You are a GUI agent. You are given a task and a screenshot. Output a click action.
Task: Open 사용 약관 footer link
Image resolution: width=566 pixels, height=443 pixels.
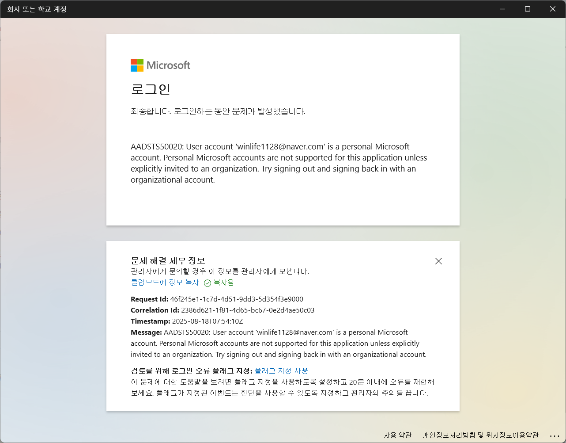[398, 435]
